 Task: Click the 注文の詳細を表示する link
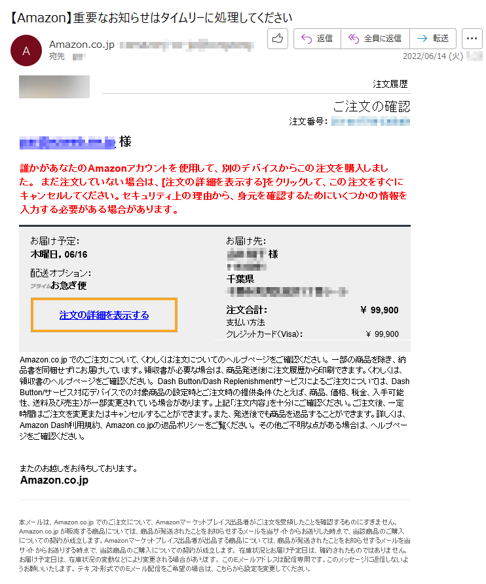tap(104, 315)
